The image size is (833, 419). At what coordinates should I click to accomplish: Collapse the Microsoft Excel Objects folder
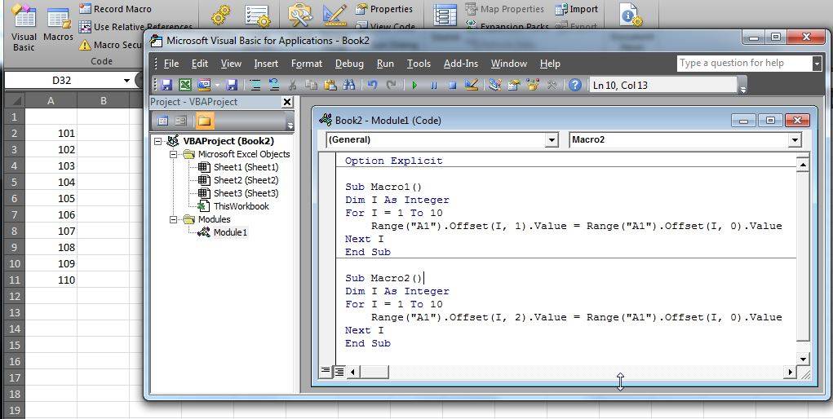pos(173,154)
